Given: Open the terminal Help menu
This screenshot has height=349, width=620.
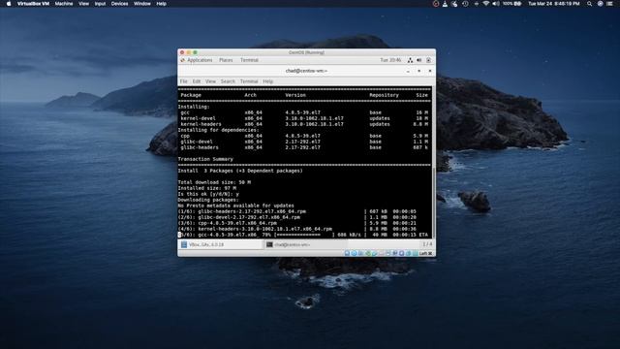Looking at the screenshot, I should pyautogui.click(x=268, y=81).
